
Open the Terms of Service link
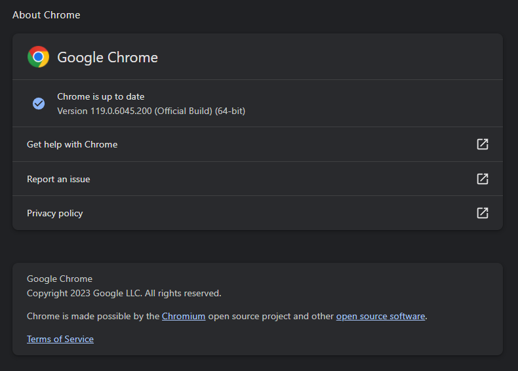(x=60, y=339)
